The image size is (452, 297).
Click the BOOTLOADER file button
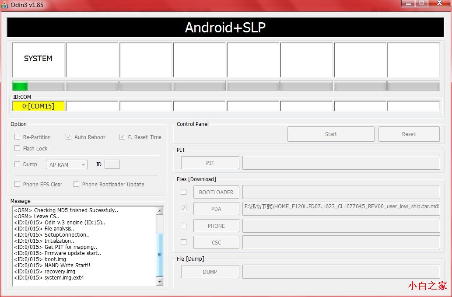(x=216, y=192)
